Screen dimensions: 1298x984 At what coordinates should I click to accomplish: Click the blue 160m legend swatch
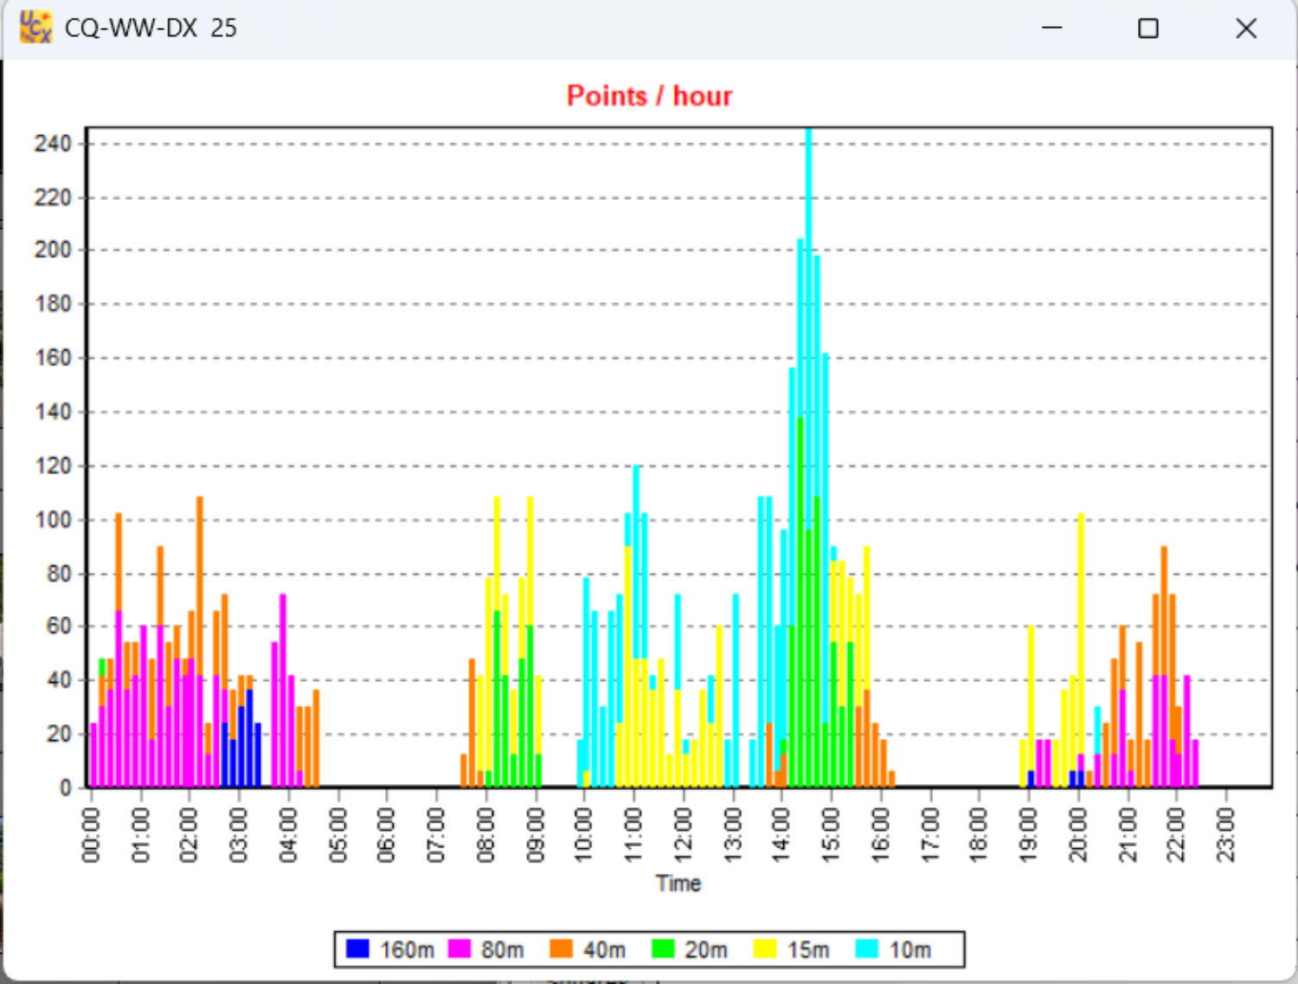357,949
